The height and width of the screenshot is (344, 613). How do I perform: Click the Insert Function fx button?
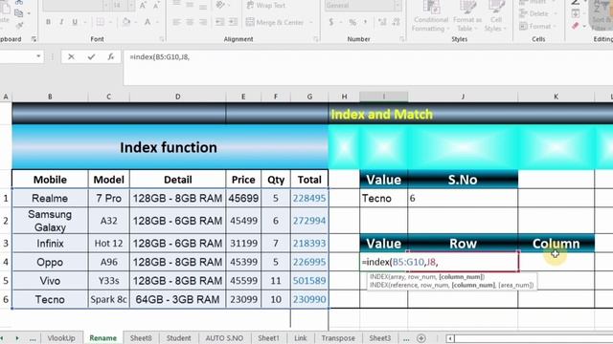pos(111,57)
